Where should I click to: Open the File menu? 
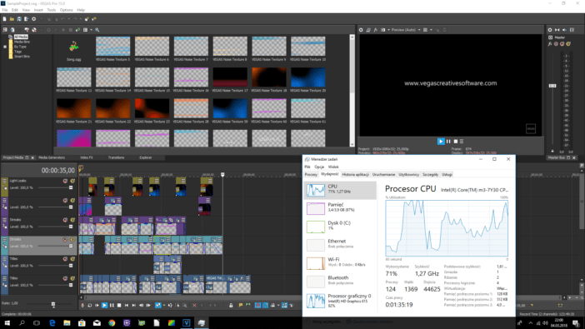click(5, 10)
